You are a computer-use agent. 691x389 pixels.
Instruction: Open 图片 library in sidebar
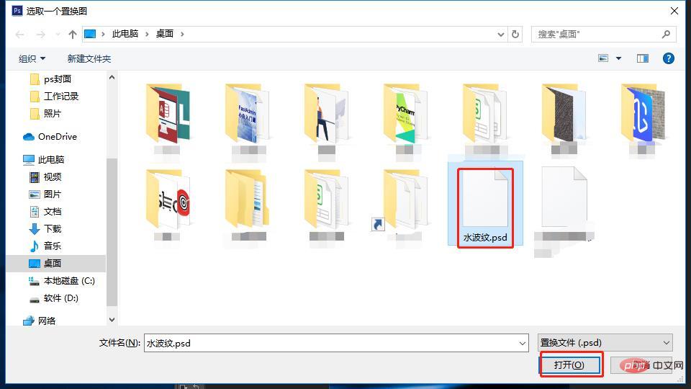click(x=45, y=194)
